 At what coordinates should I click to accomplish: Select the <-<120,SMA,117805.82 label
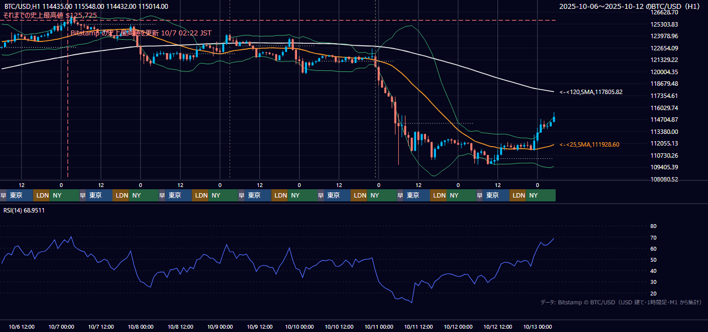click(591, 92)
